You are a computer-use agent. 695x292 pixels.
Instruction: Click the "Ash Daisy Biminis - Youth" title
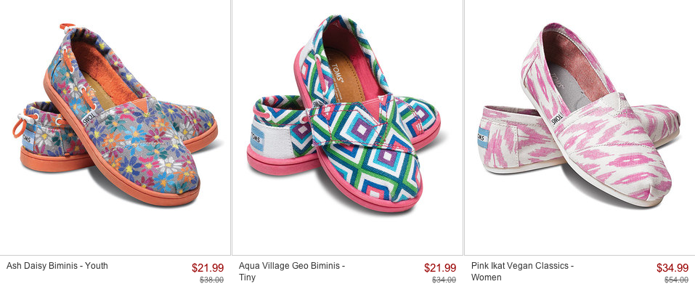57,266
